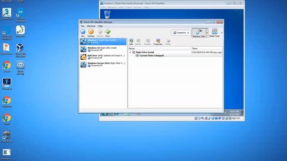
Task: Open the SD Card Formatter desktop shortcut
Action: 21,15
